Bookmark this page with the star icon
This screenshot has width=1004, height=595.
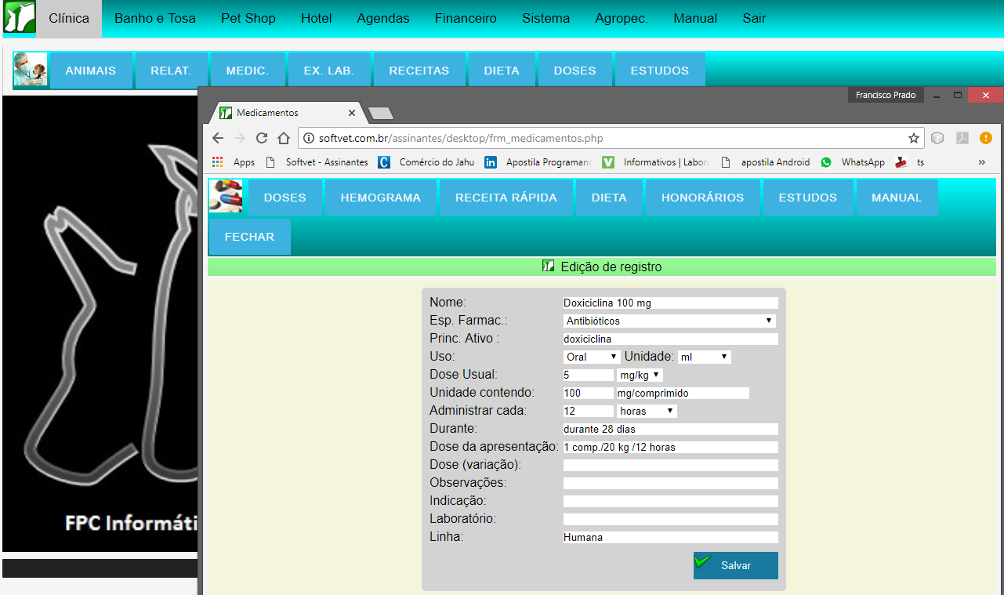[x=914, y=138]
